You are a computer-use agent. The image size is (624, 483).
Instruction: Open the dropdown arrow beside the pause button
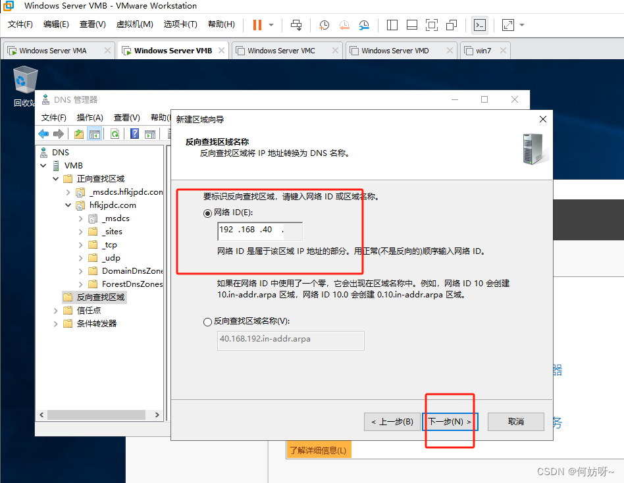click(271, 25)
